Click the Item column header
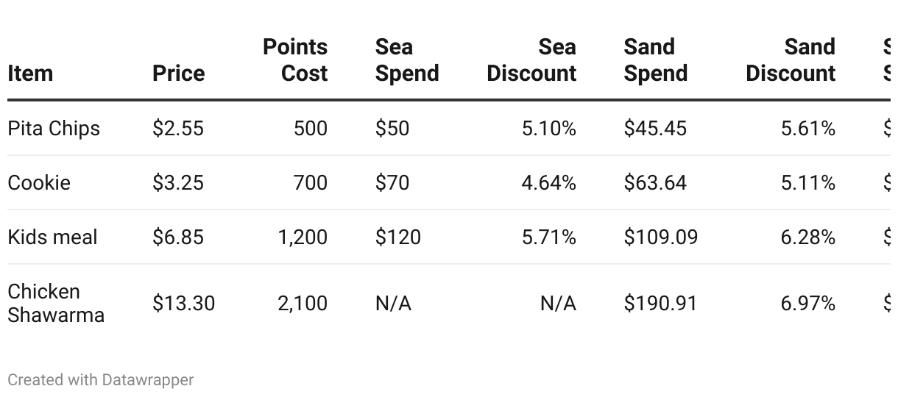This screenshot has width=898, height=397. pyautogui.click(x=30, y=74)
